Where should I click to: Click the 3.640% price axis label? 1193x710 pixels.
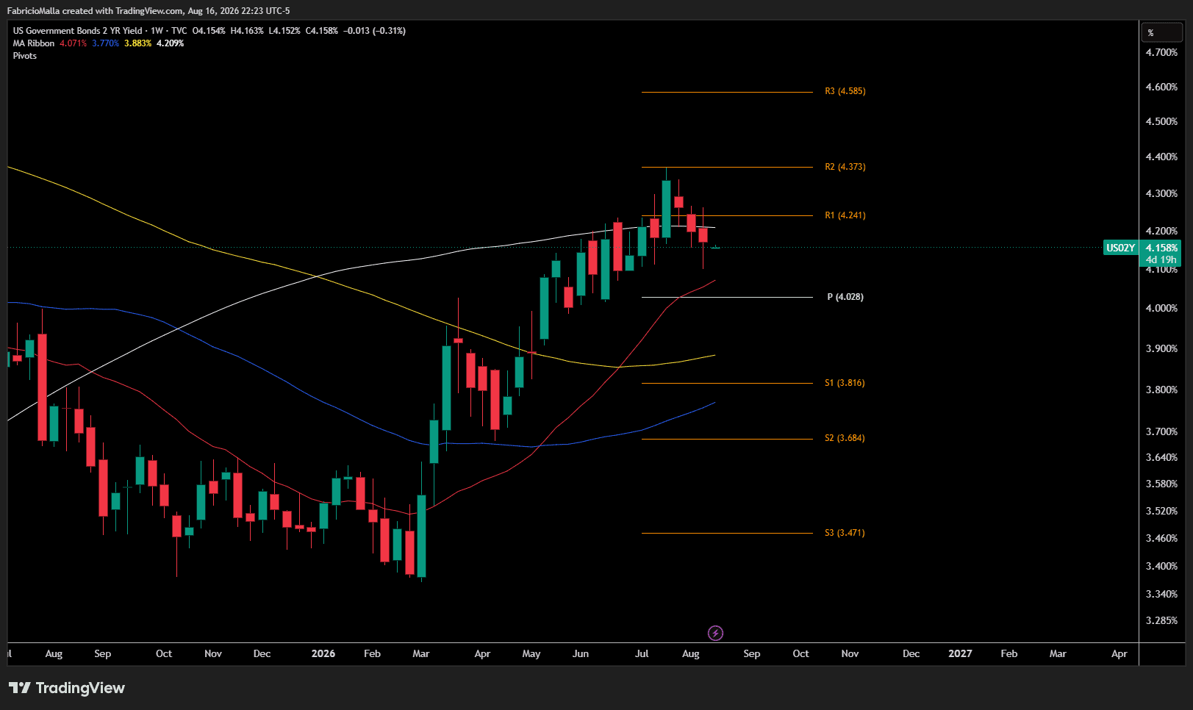tap(1161, 457)
